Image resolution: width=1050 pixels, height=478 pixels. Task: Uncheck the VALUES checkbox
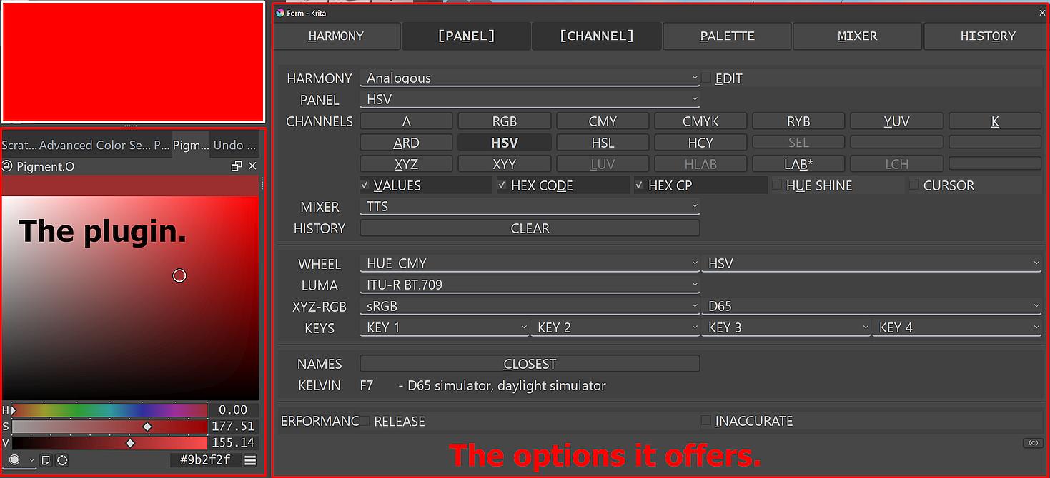click(365, 185)
